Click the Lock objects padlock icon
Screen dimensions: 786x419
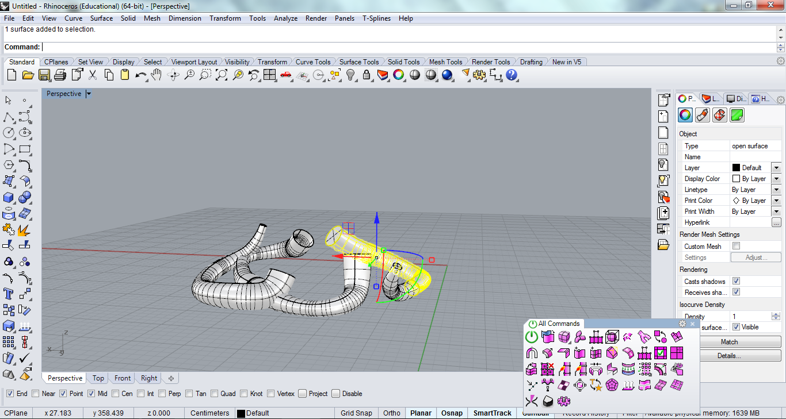point(367,75)
